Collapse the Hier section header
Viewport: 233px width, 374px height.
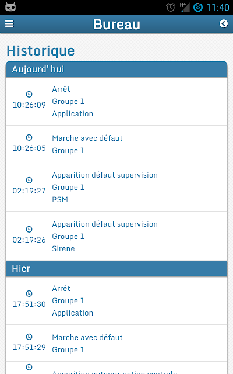116,269
